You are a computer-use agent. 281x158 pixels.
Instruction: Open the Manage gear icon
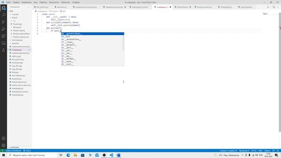point(4,145)
